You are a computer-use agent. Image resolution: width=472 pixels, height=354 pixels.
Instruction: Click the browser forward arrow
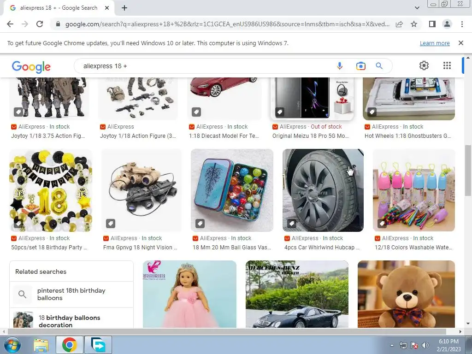(x=25, y=24)
